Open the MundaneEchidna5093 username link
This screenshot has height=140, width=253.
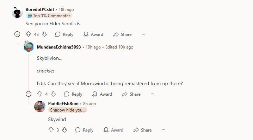[59, 47]
